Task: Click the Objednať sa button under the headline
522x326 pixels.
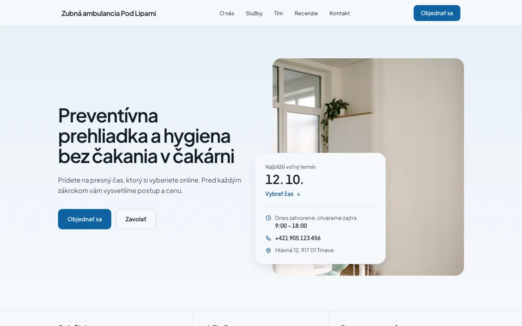Action: click(84, 219)
